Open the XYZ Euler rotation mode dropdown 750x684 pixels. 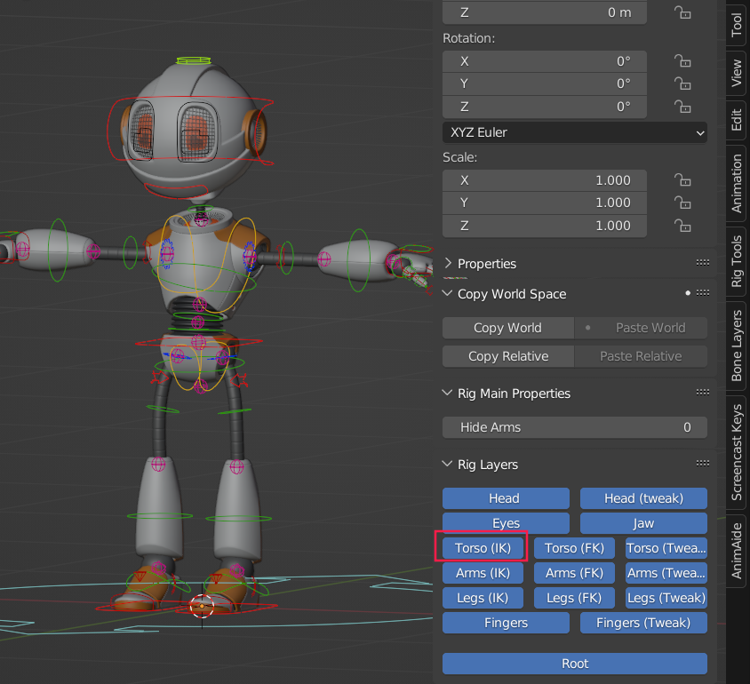(x=574, y=132)
